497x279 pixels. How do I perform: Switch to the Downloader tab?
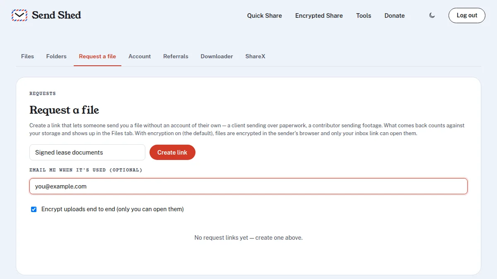tap(217, 56)
